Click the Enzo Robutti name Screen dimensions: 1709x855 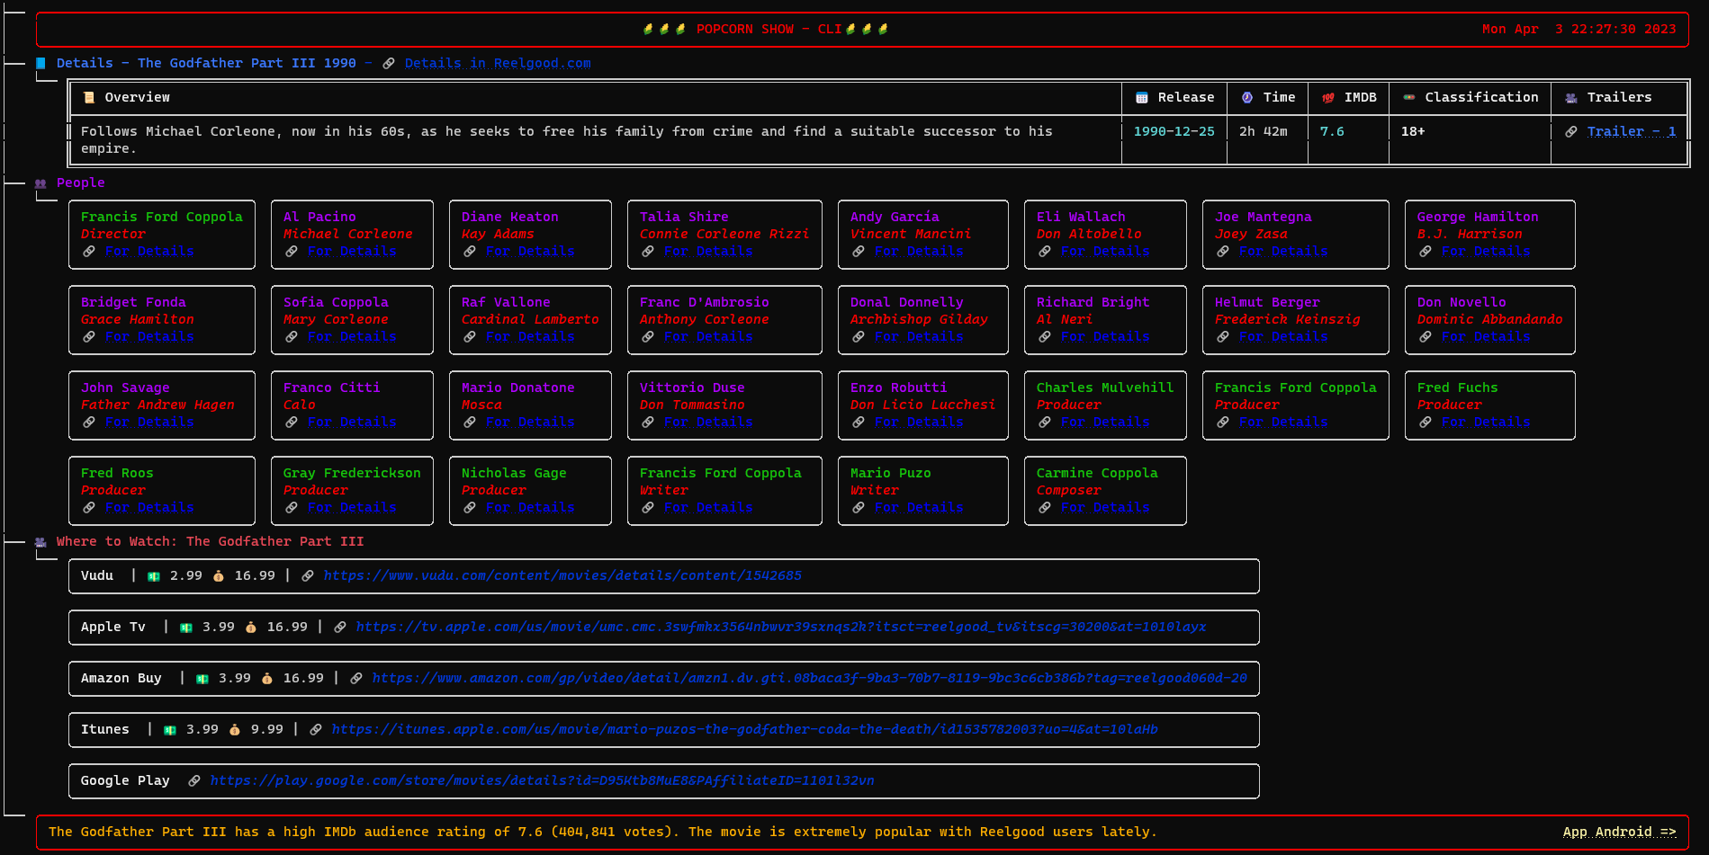pos(899,388)
